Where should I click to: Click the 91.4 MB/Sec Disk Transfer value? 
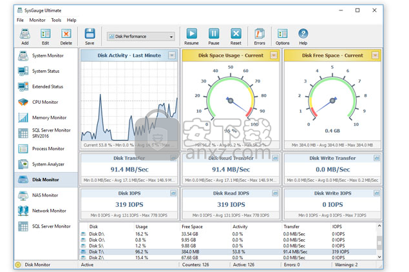click(x=129, y=170)
